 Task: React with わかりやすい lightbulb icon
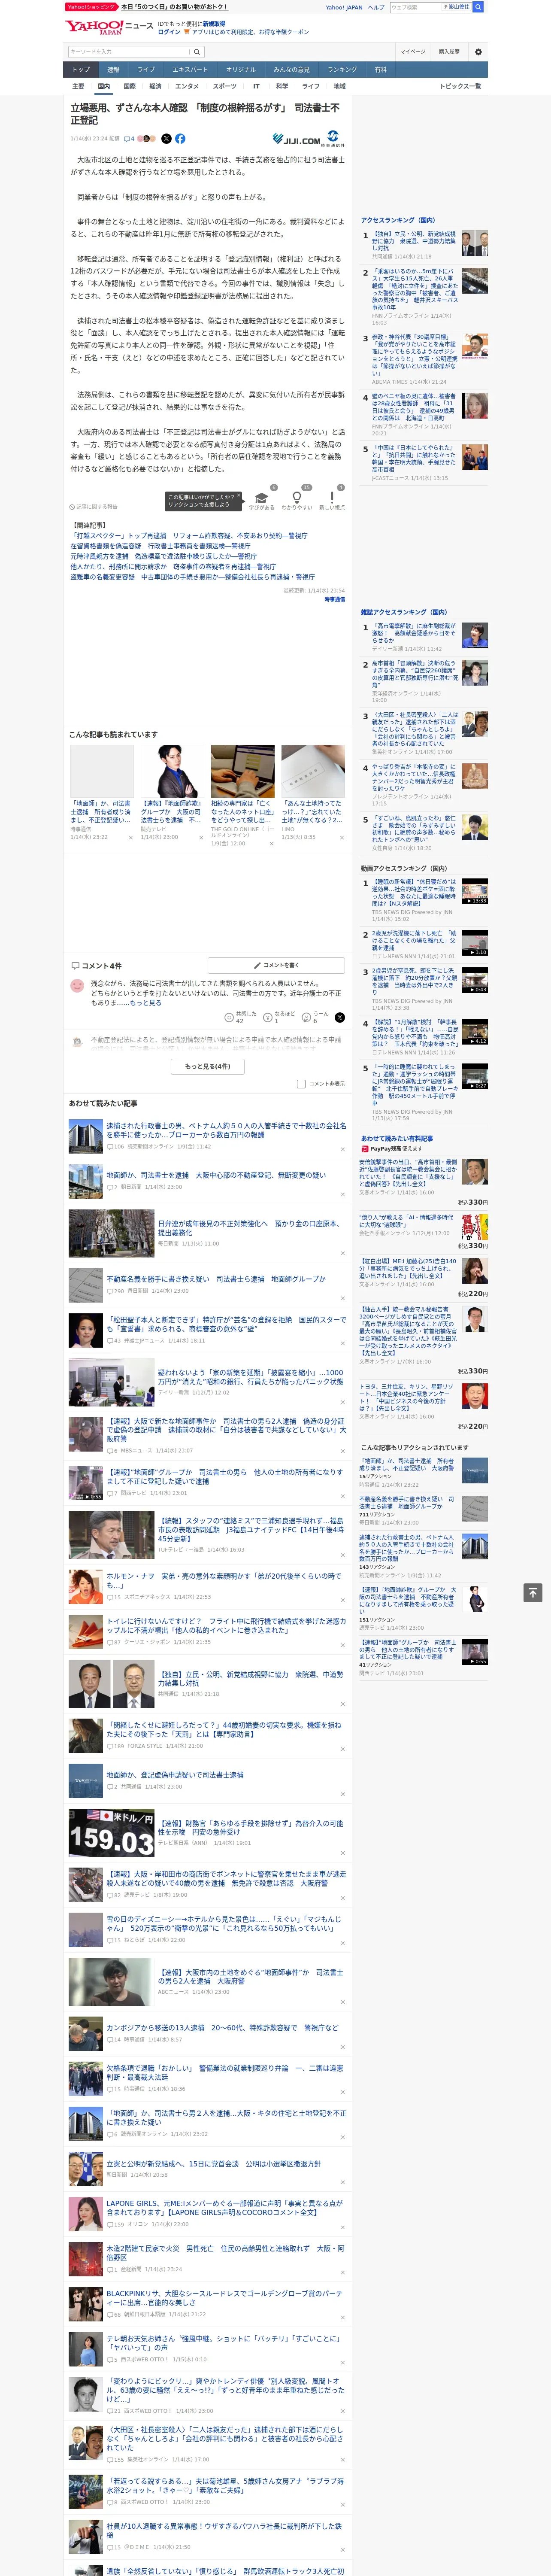coord(296,498)
